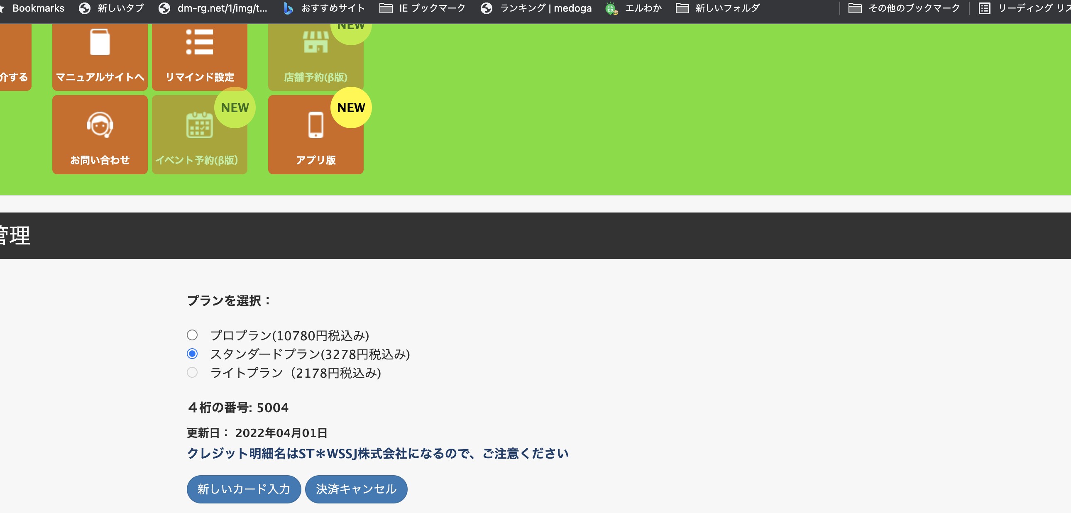Open the リマインド設定 list icon tile
This screenshot has height=513, width=1071.
[200, 57]
